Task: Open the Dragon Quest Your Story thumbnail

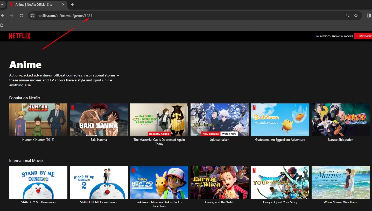Action: 280,182
